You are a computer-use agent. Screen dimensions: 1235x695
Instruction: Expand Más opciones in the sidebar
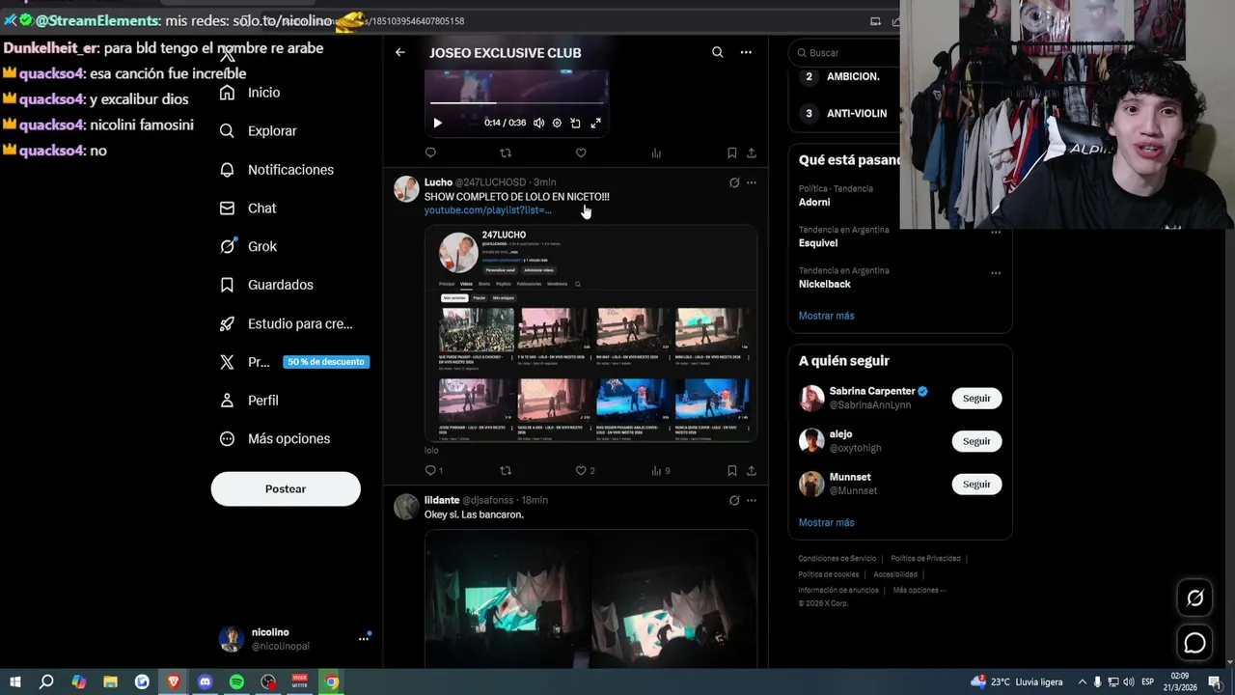275,438
